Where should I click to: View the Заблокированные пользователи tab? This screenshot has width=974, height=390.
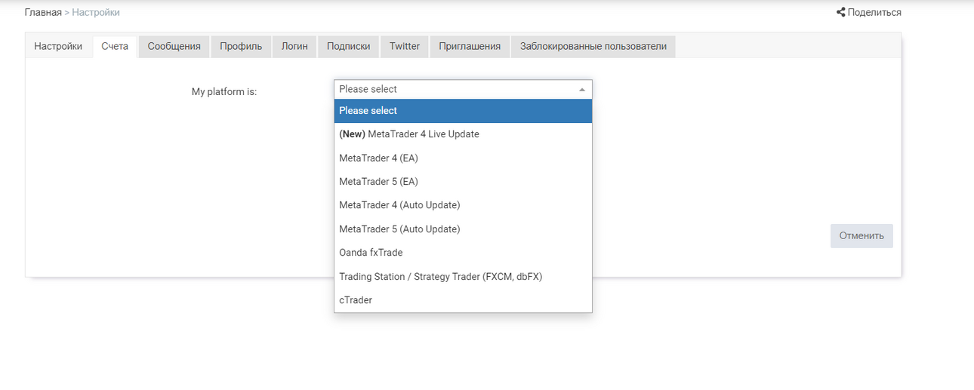tap(593, 46)
